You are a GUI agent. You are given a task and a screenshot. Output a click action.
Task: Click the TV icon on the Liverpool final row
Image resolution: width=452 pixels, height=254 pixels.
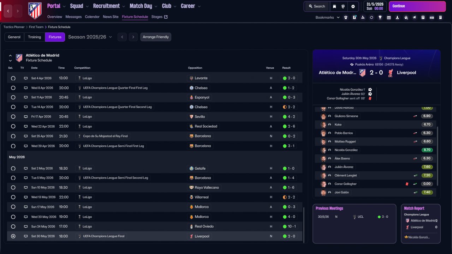[x=26, y=236]
